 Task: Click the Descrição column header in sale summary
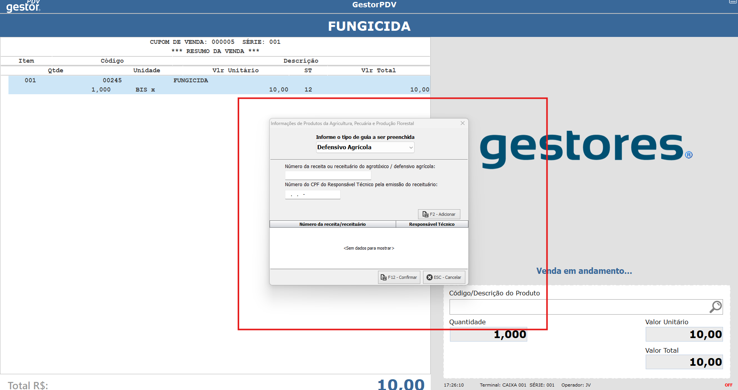coord(301,61)
